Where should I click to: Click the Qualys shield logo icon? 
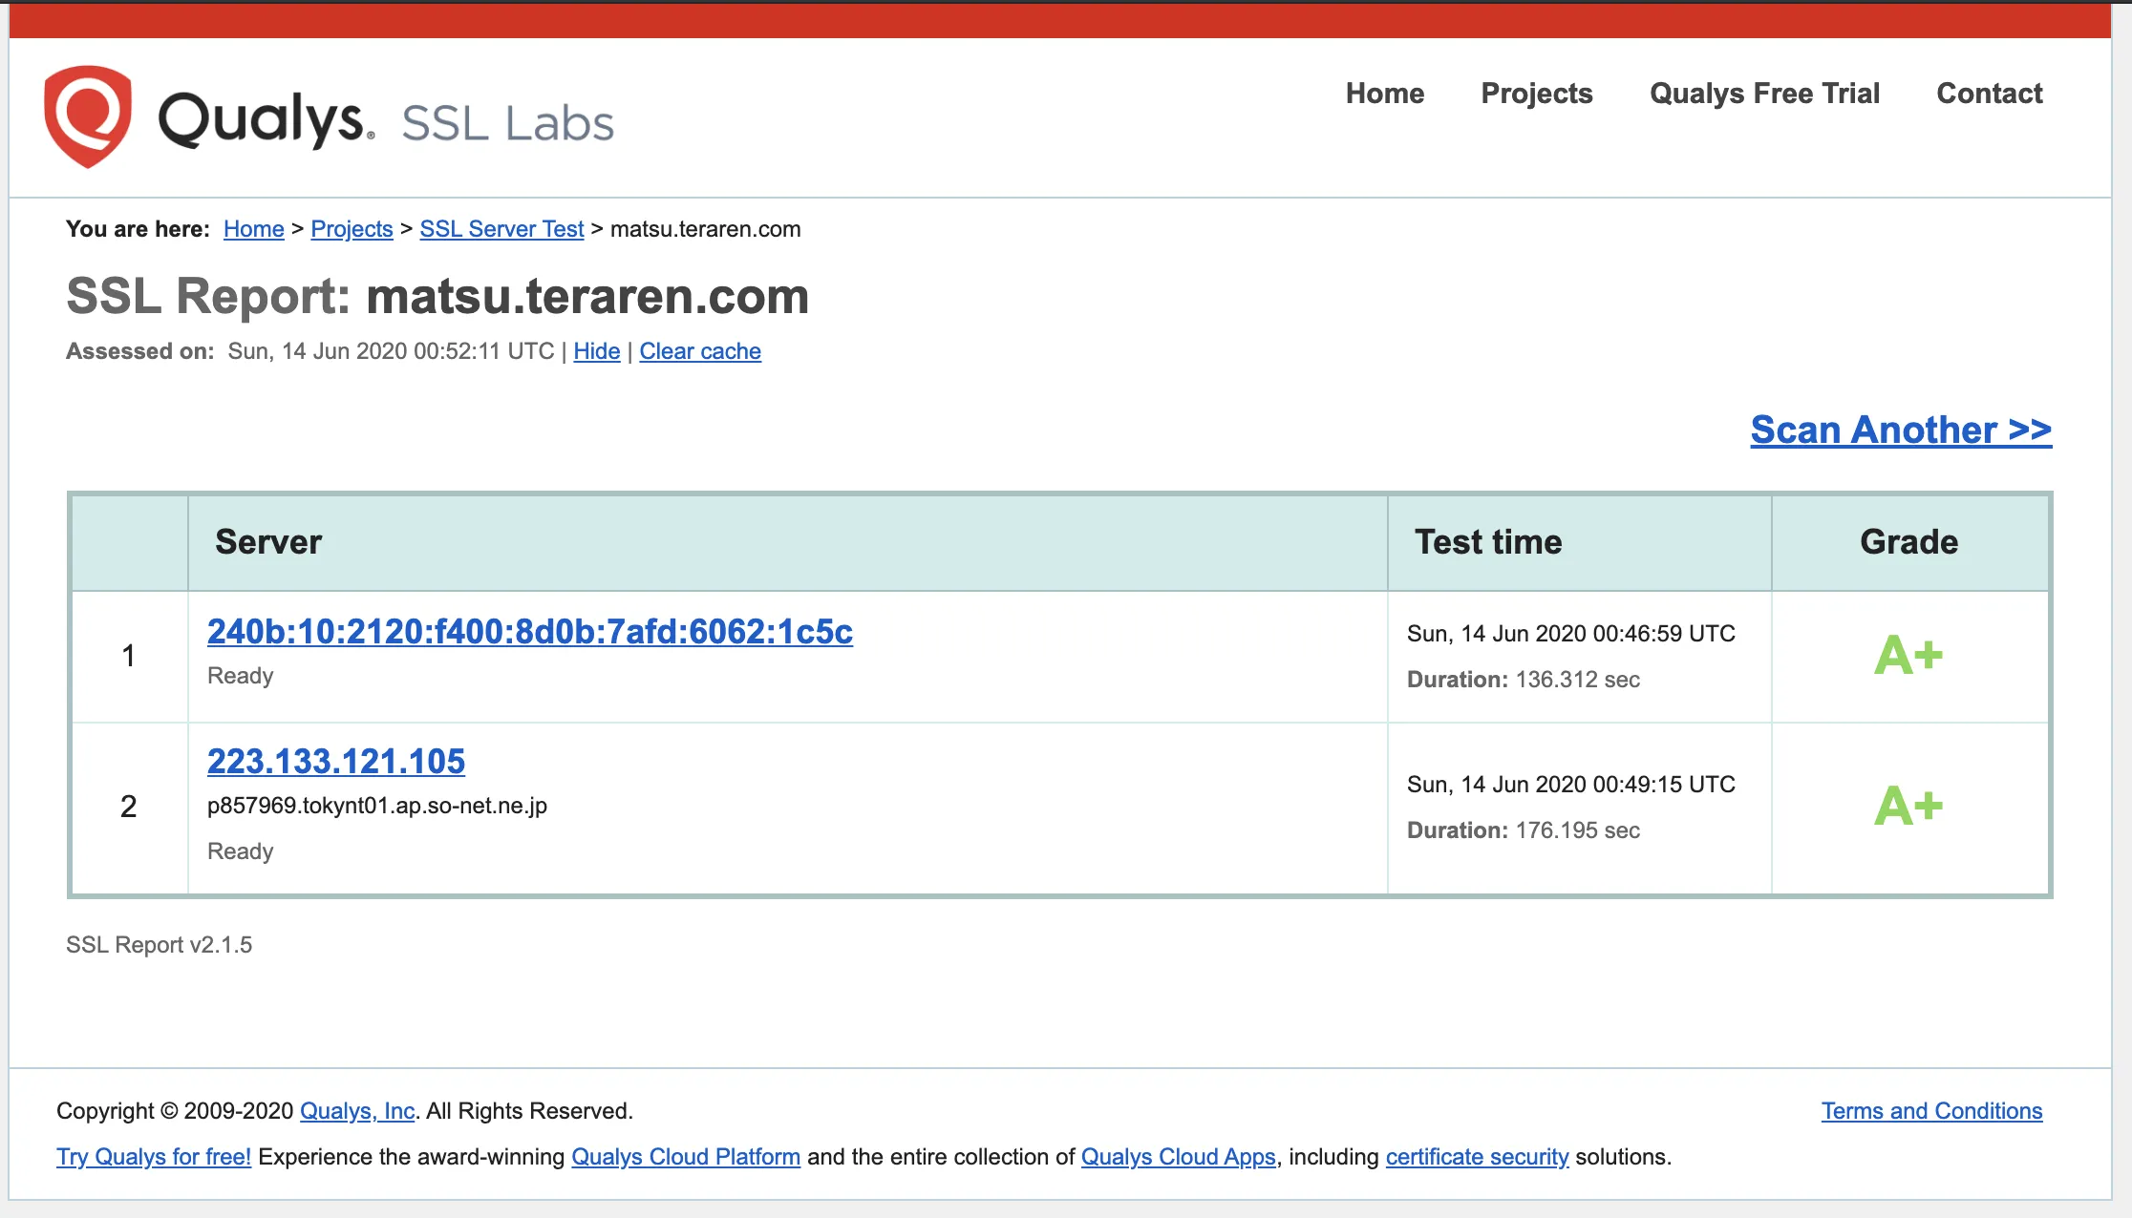pyautogui.click(x=88, y=116)
